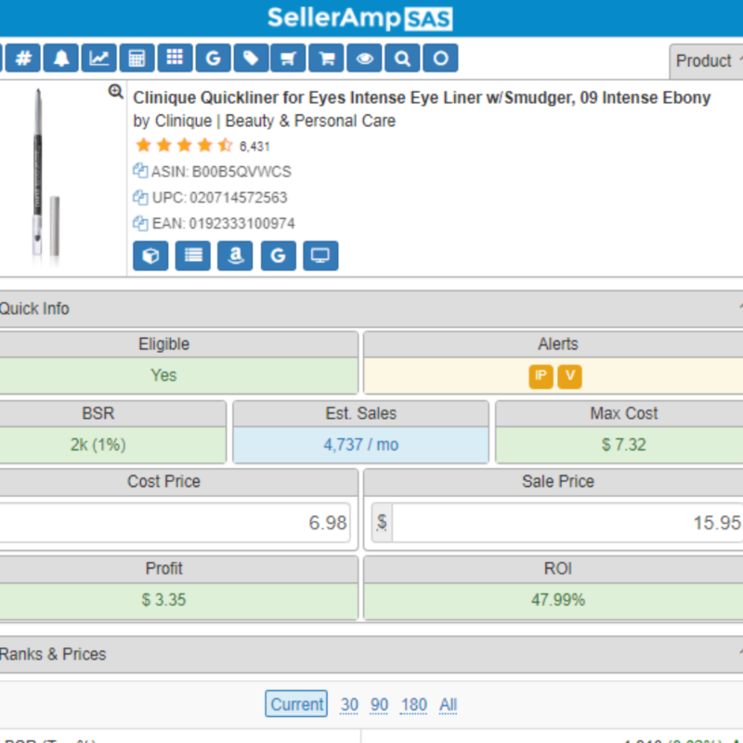
Task: Select the 30 day range
Action: (349, 705)
